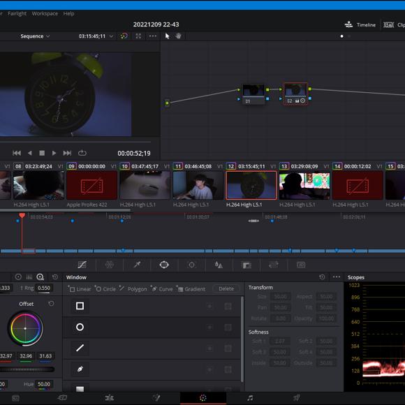Viewport: 405px width, 405px height.
Task: Open the Media page icon
Action: point(15,398)
